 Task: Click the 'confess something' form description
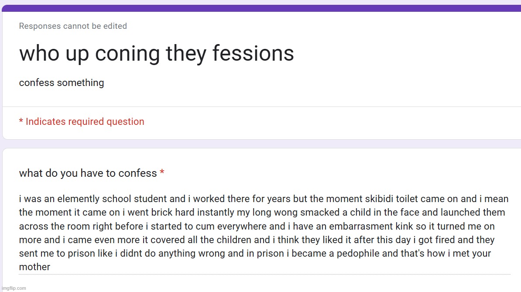(x=62, y=83)
